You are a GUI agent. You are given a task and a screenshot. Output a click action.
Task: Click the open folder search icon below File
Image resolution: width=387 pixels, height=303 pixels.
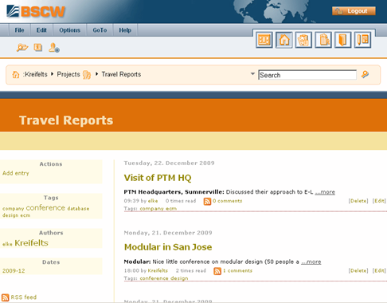22,48
